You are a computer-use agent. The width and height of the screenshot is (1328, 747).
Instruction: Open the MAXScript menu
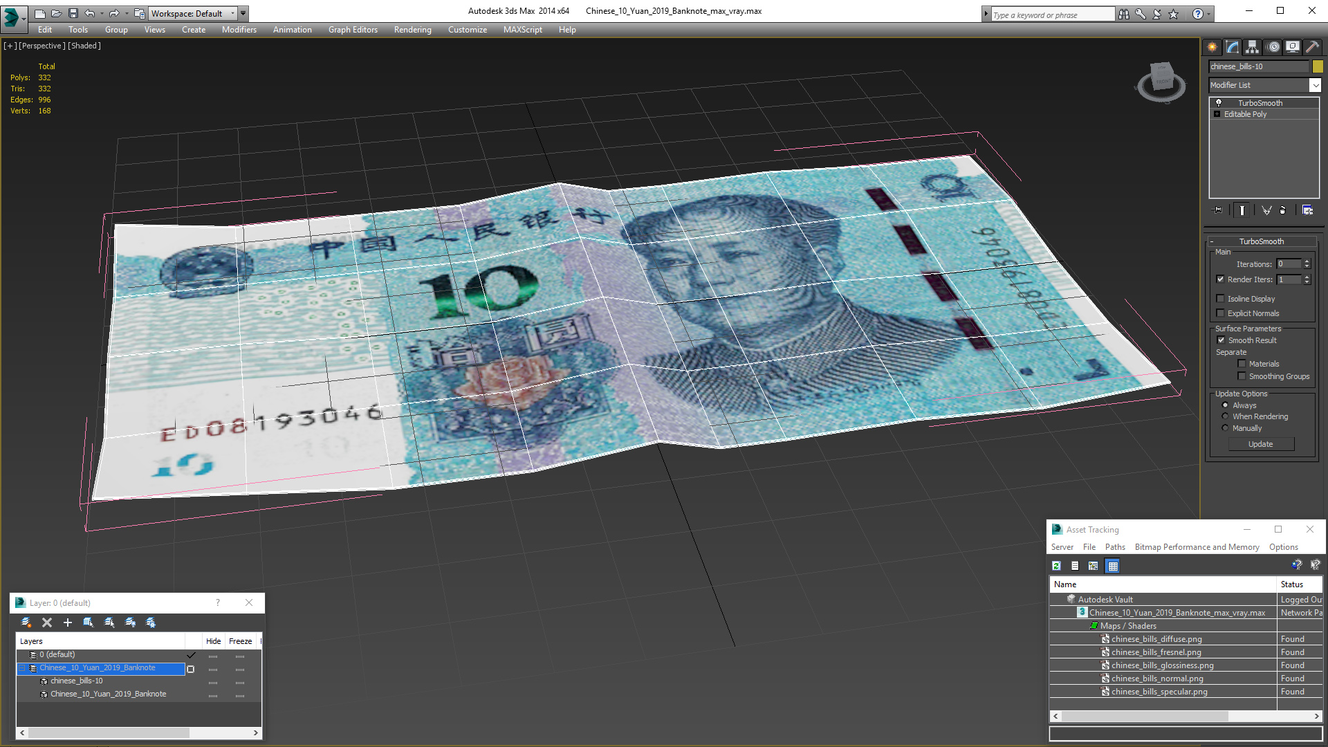click(x=522, y=30)
